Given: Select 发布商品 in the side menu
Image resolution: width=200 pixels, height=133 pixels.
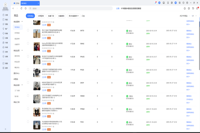Looking at the screenshot, I should click(x=17, y=33).
